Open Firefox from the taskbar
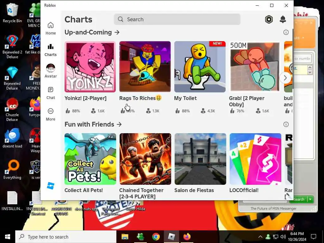Screen dimensions: 324x243 coord(187,237)
